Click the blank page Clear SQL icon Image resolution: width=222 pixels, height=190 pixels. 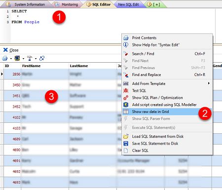[126, 151]
